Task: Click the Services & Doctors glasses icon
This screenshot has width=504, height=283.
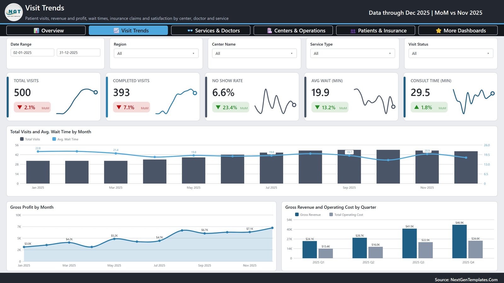Action: tap(190, 31)
